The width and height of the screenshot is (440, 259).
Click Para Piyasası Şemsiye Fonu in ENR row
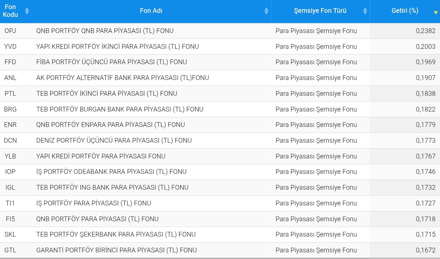(316, 125)
